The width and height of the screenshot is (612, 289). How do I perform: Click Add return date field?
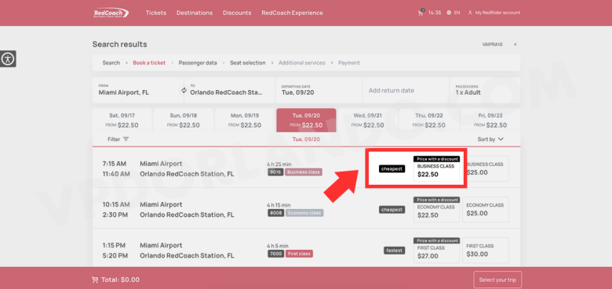click(x=406, y=90)
